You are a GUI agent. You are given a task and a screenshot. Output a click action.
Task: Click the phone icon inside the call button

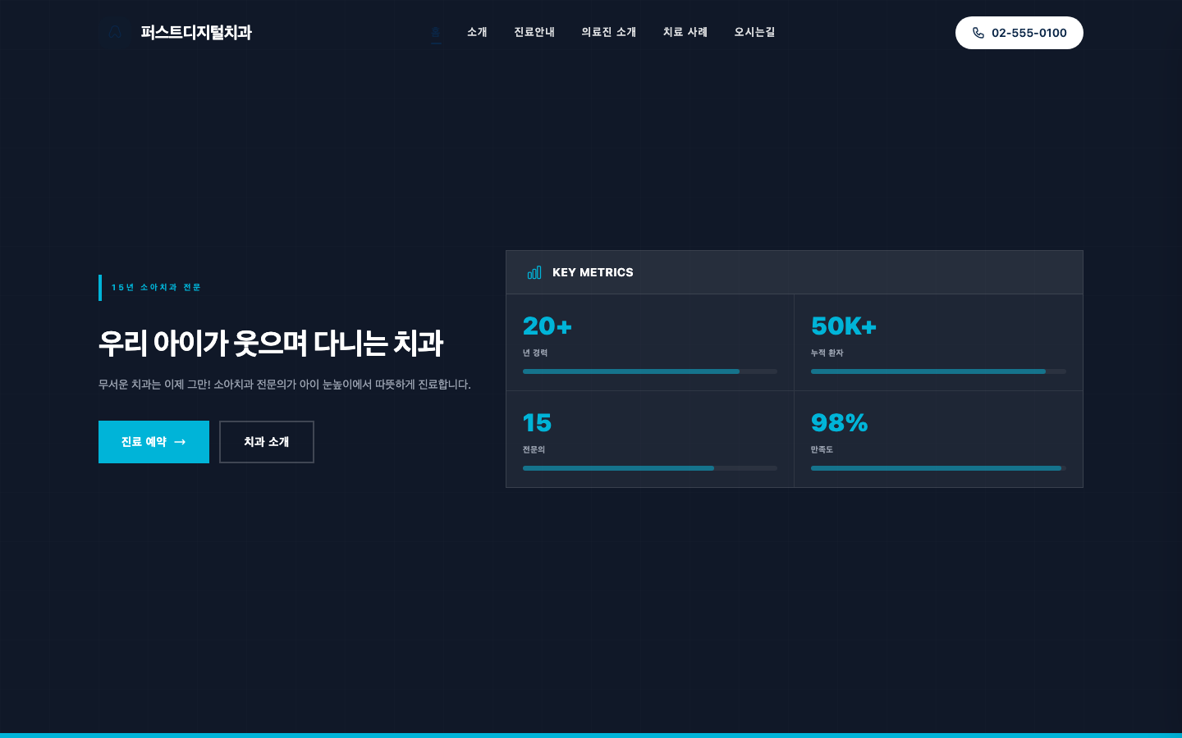tap(978, 33)
